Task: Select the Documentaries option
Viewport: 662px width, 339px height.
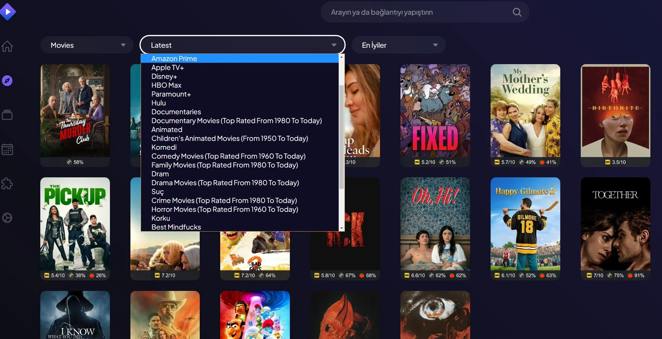Action: (240, 112)
